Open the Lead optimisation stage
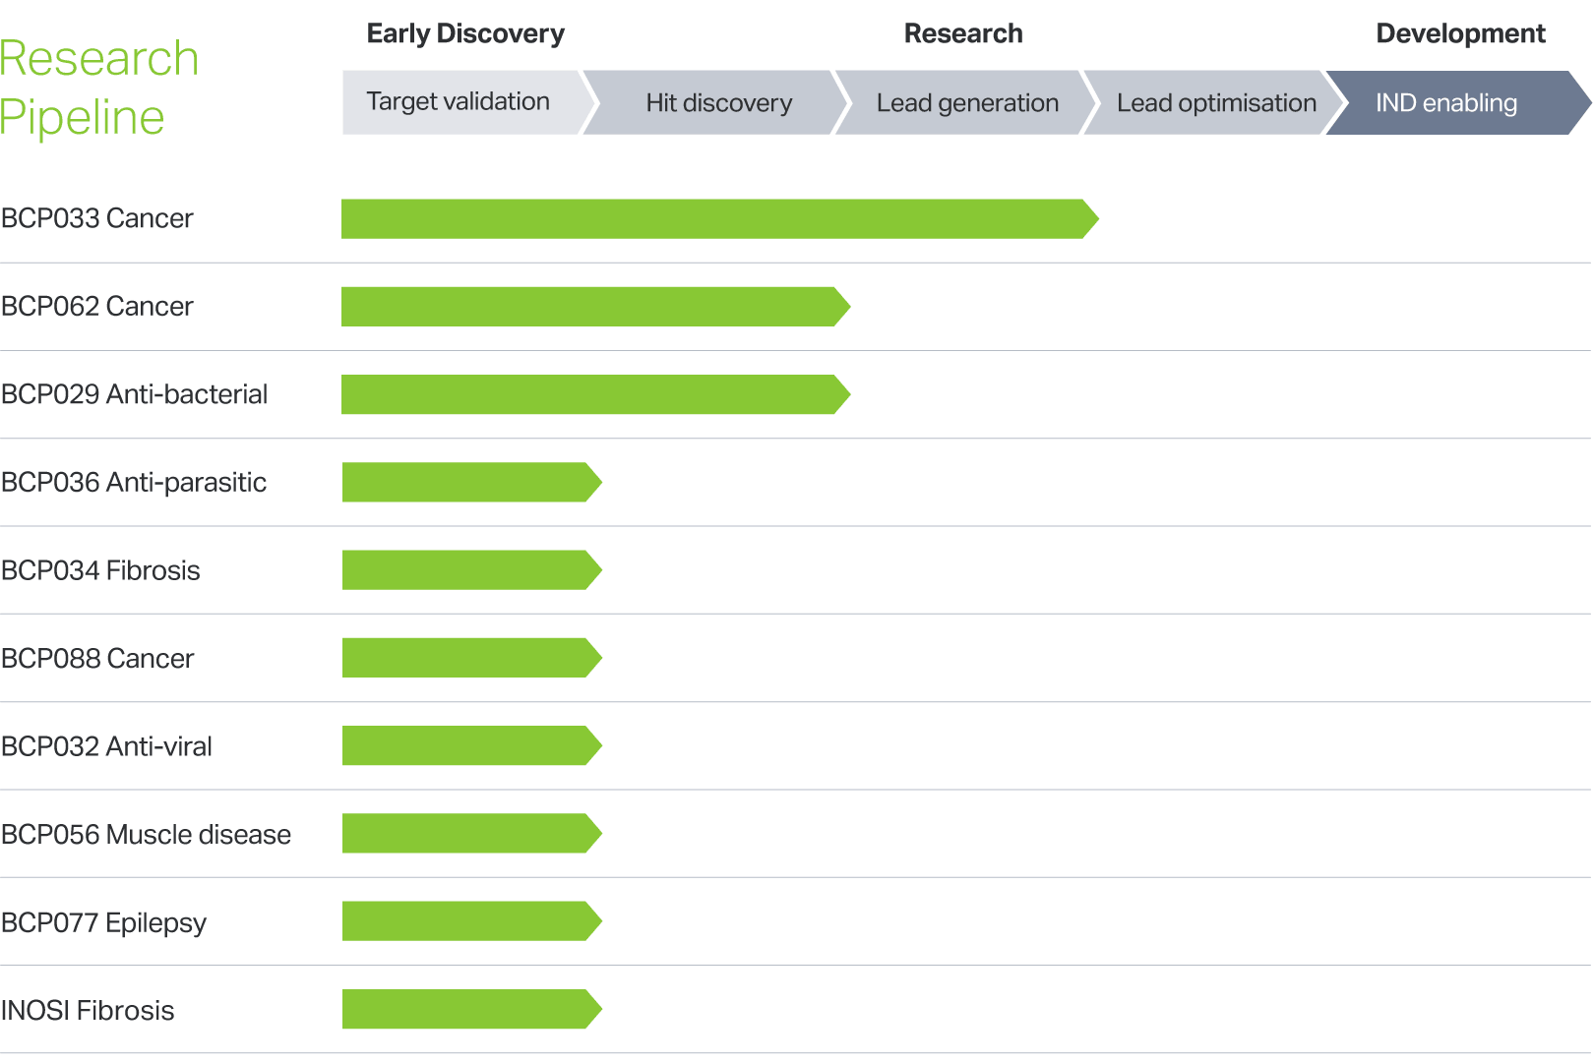The image size is (1594, 1062). (1216, 103)
